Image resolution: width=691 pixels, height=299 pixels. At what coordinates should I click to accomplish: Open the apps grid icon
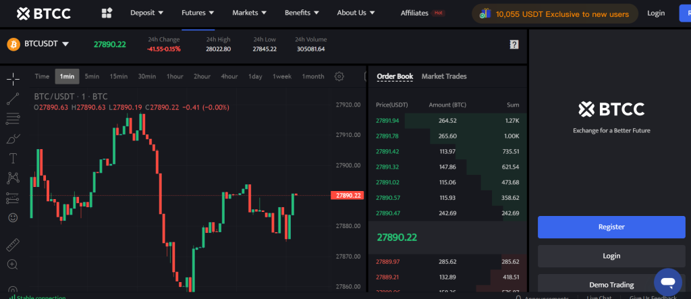(x=107, y=13)
